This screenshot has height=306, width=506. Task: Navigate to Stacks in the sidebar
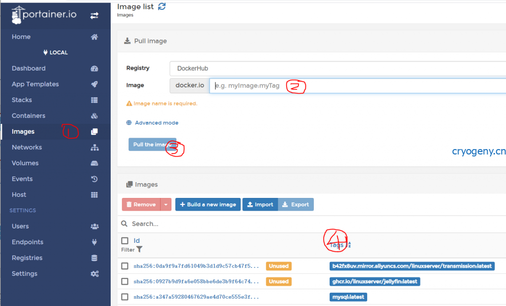pyautogui.click(x=22, y=100)
